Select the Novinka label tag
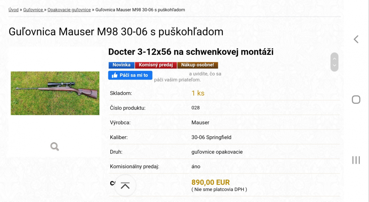 [121, 65]
